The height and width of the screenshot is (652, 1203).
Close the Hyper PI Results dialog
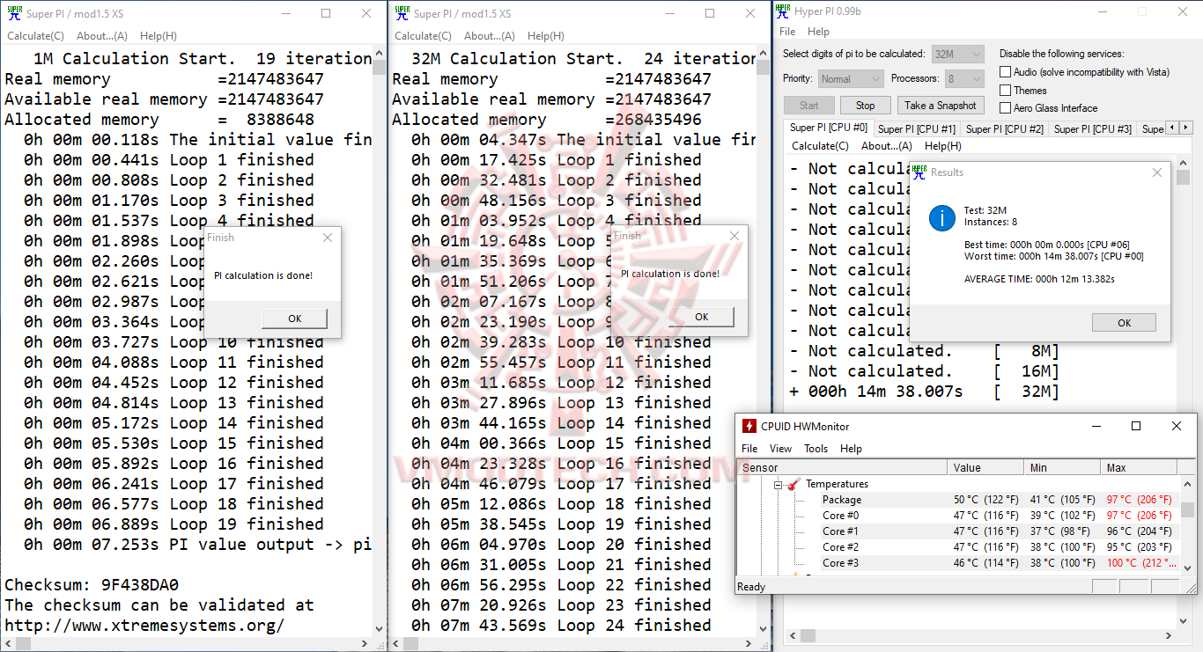coord(1157,172)
